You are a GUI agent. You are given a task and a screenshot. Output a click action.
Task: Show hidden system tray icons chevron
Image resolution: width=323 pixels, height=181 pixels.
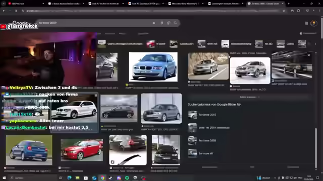(275, 178)
